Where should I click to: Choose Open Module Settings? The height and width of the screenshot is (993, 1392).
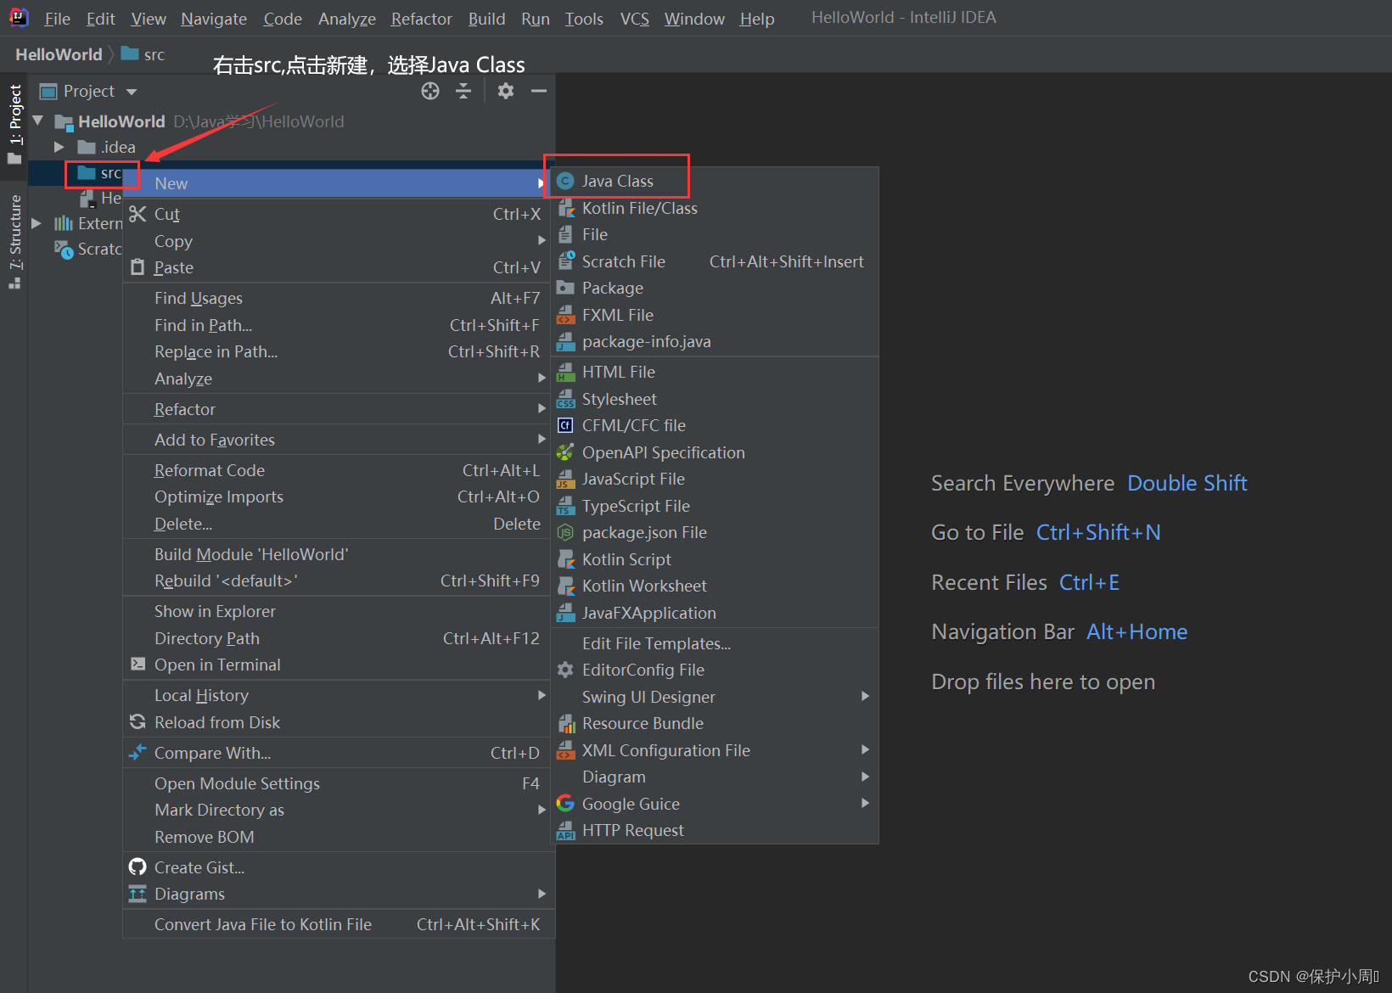click(338, 783)
